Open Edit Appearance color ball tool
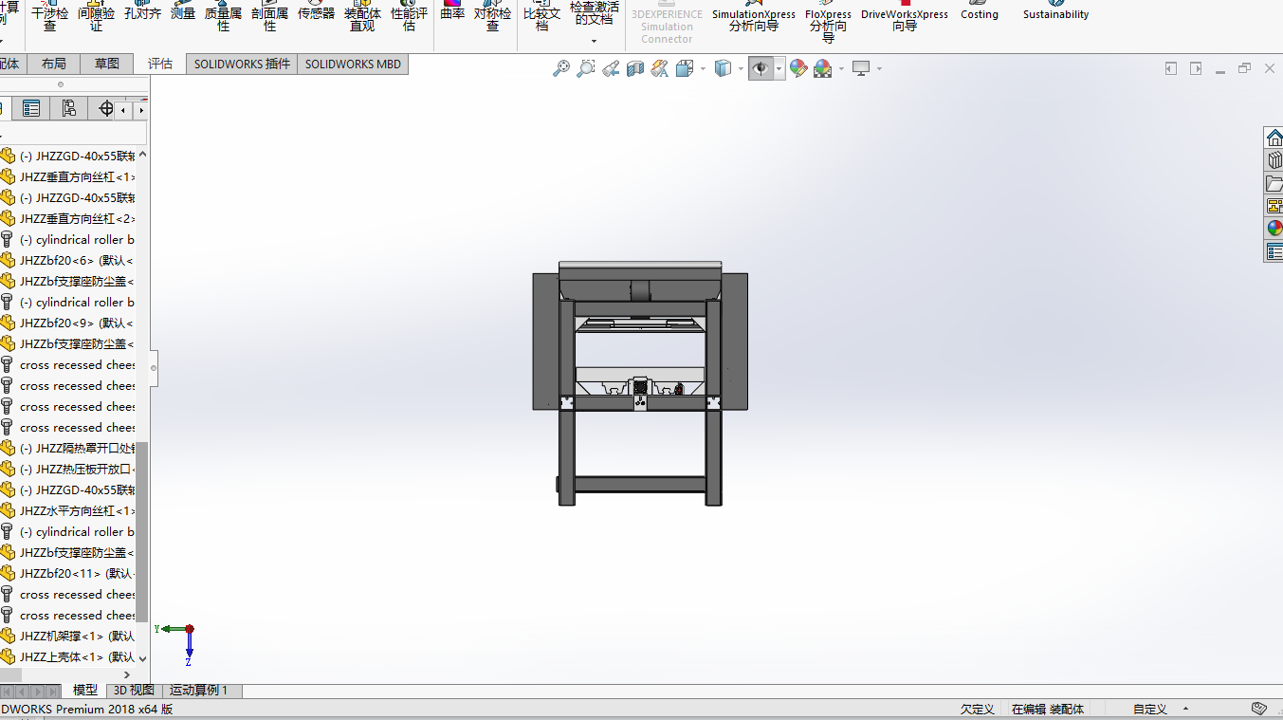This screenshot has height=720, width=1283. point(798,68)
